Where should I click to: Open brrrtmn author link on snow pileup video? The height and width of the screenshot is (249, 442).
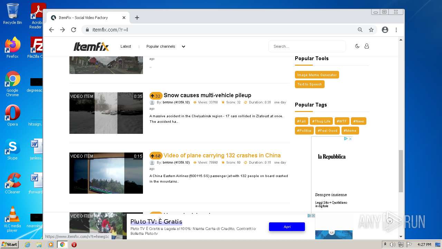pos(176,102)
